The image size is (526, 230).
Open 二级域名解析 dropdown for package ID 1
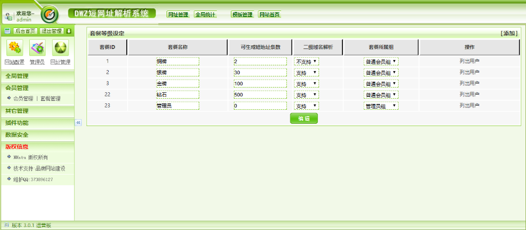coord(307,62)
